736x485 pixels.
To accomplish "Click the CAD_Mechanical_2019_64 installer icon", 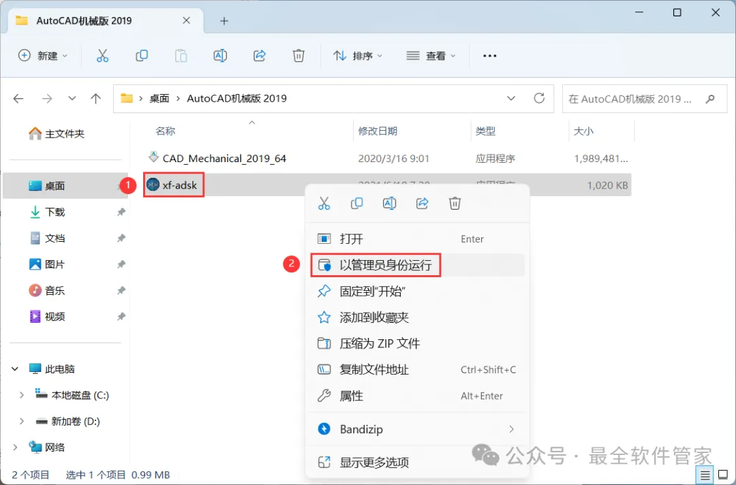I will 153,157.
